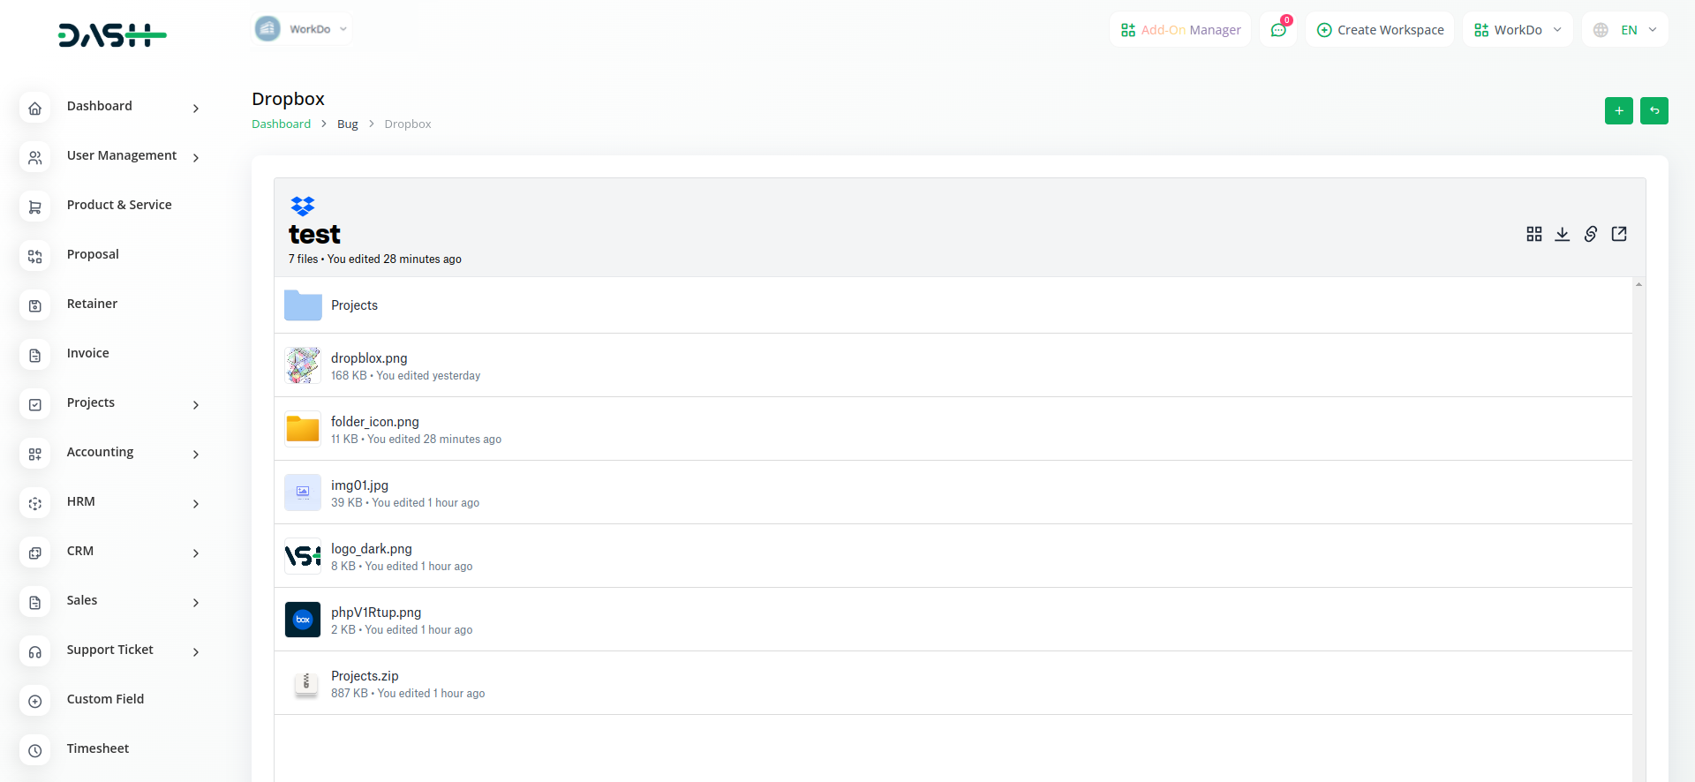The height and width of the screenshot is (782, 1695).
Task: Open the messages chat icon
Action: pyautogui.click(x=1278, y=30)
